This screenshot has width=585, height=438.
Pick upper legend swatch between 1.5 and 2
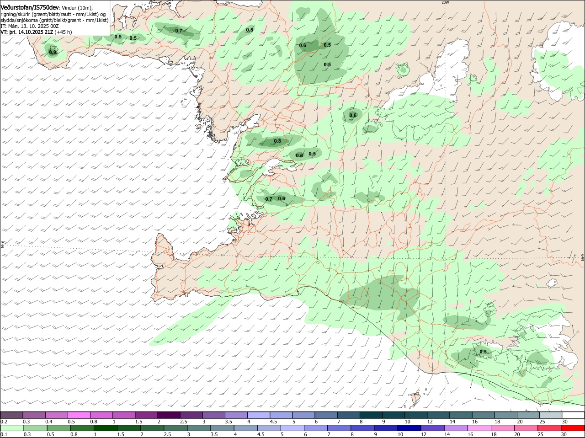pos(146,415)
